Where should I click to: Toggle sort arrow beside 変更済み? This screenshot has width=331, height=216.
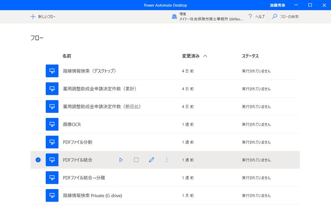(x=205, y=56)
